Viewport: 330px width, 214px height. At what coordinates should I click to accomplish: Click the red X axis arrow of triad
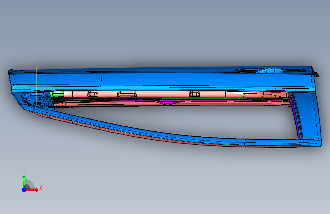tap(32, 190)
